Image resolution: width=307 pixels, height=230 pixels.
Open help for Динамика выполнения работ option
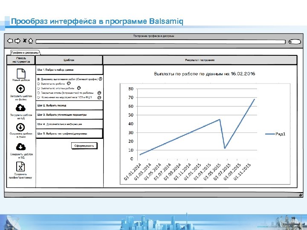[x=101, y=79]
